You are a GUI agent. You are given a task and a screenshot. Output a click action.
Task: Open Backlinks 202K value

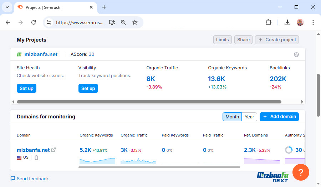pos(278,79)
